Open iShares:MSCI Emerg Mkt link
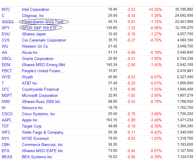 (44, 65)
